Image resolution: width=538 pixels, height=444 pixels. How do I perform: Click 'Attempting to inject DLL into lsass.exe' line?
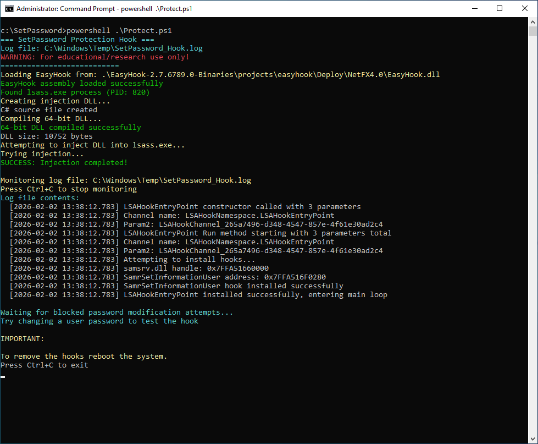tap(93, 145)
